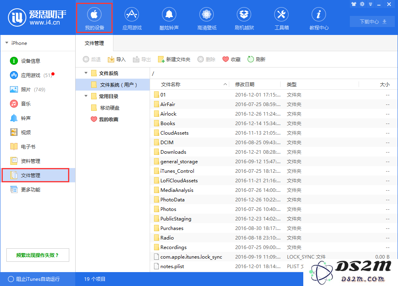Image resolution: width=398 pixels, height=286 pixels.
Task: Click the 导入 import toolbar button
Action: pos(117,59)
